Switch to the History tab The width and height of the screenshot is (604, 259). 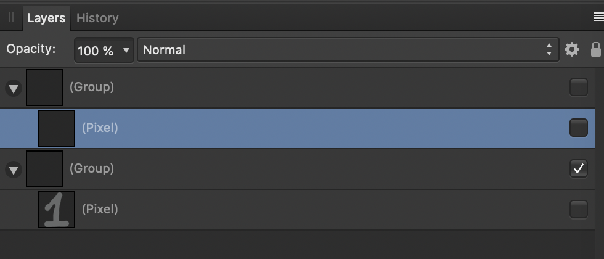pyautogui.click(x=97, y=18)
